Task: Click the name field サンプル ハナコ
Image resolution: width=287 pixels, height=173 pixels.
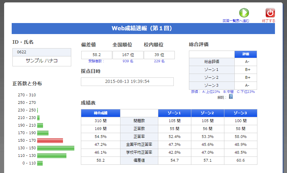Action: [x=42, y=61]
